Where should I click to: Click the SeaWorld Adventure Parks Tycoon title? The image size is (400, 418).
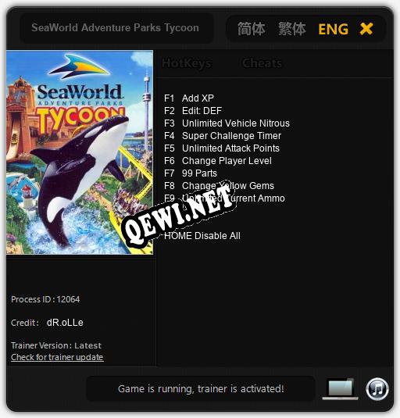point(115,27)
